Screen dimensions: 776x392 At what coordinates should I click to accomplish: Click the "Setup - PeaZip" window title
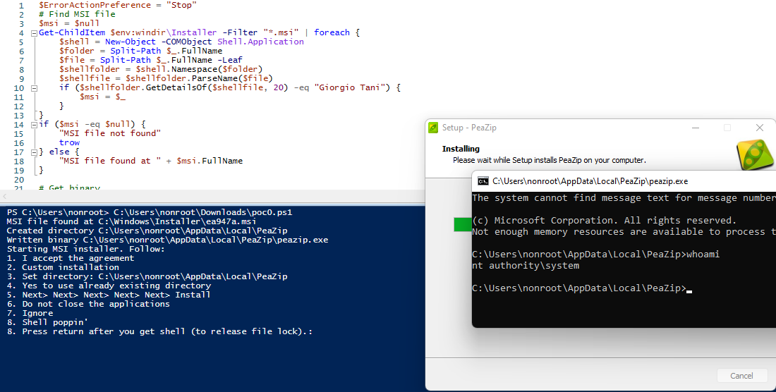pos(469,128)
